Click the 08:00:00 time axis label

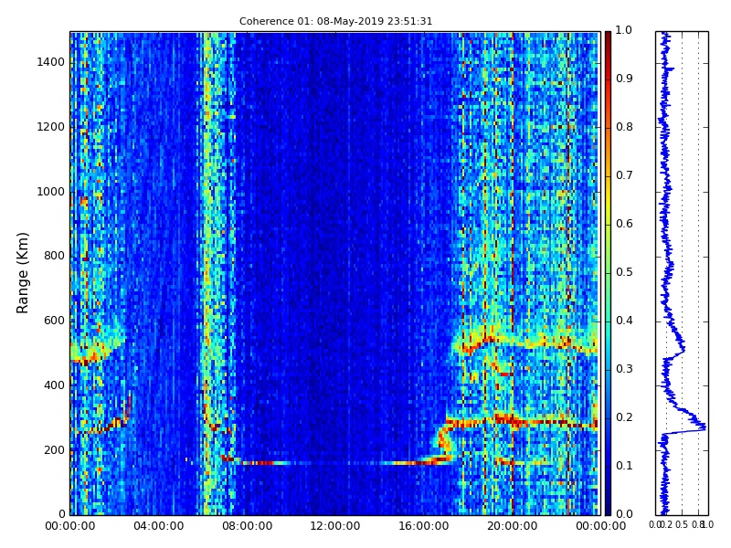[247, 527]
